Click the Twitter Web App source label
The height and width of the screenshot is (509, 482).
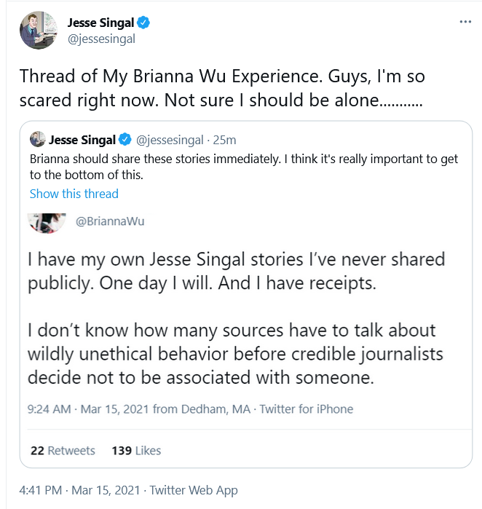click(x=194, y=491)
